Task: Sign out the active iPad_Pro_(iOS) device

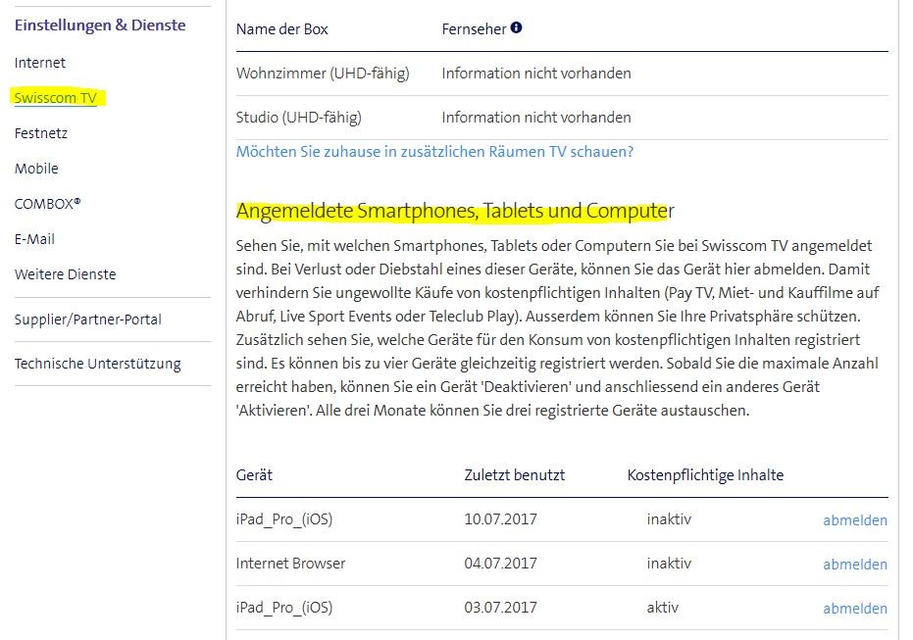Action: [855, 608]
